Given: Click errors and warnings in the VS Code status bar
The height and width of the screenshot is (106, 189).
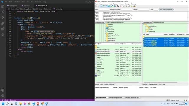Looking at the screenshot, I should point(5,100).
